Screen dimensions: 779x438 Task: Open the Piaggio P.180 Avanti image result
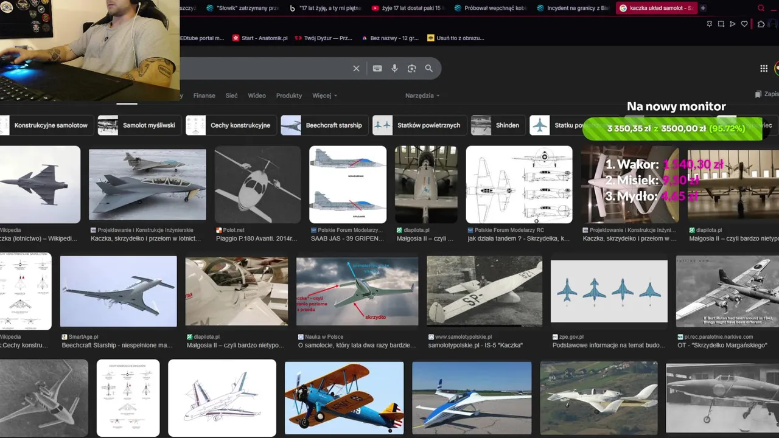point(257,184)
